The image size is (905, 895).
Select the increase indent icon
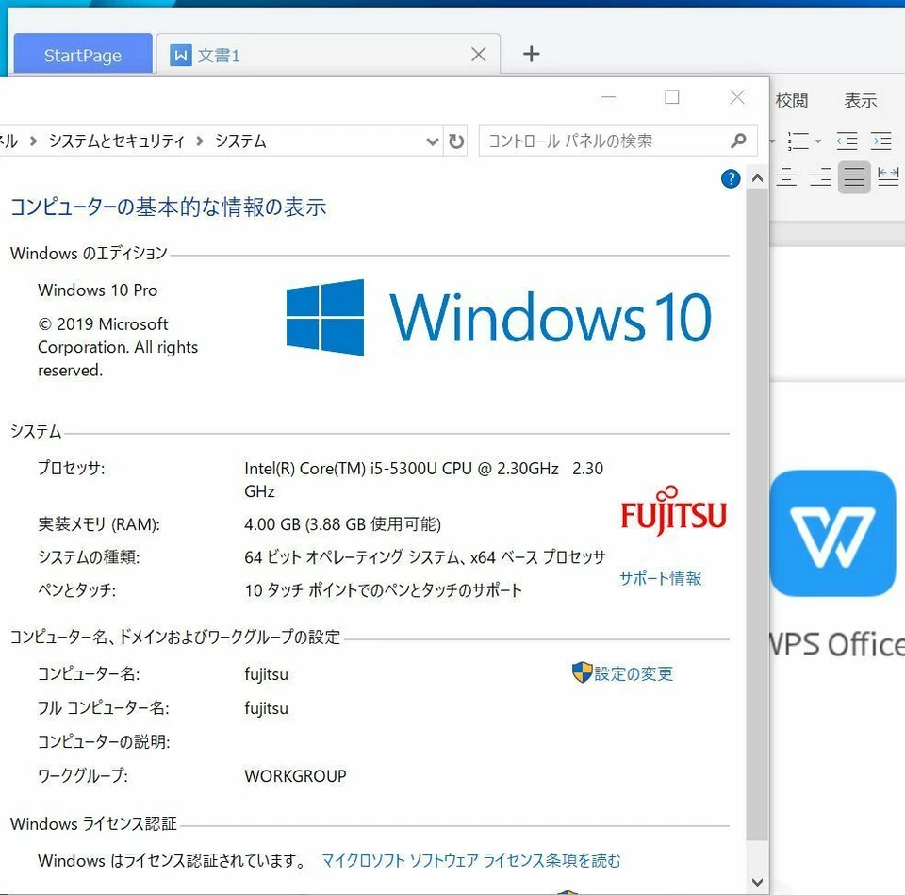click(x=880, y=141)
